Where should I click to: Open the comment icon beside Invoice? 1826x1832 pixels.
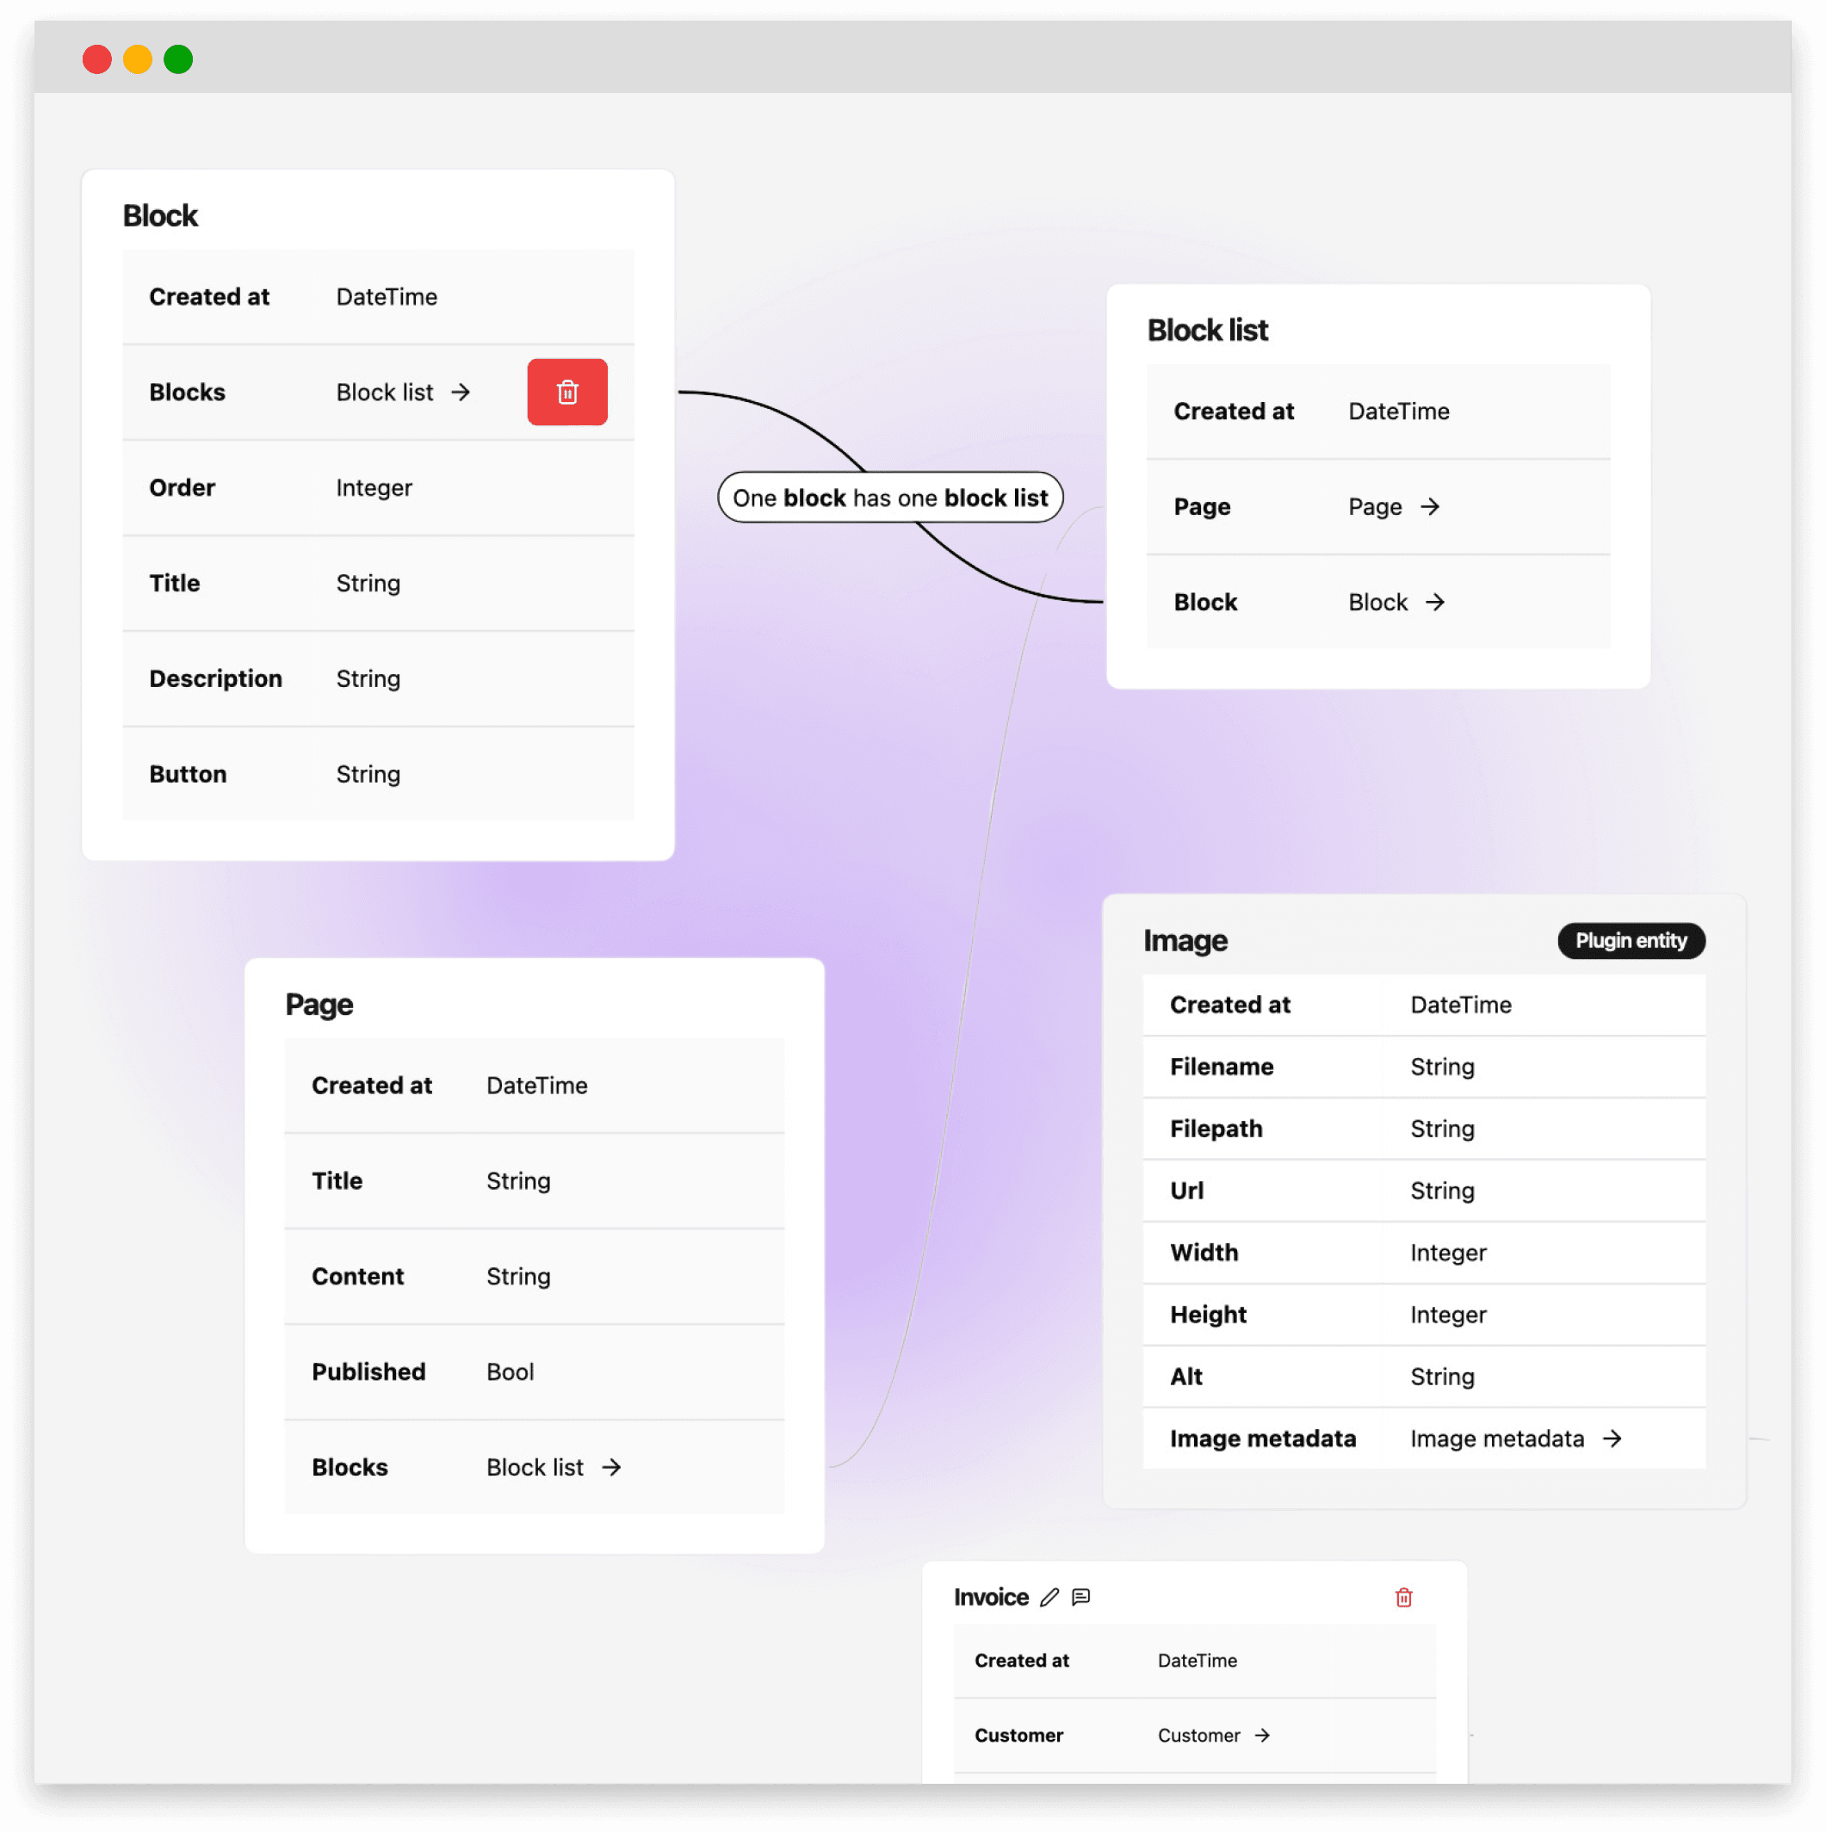click(x=1080, y=1598)
